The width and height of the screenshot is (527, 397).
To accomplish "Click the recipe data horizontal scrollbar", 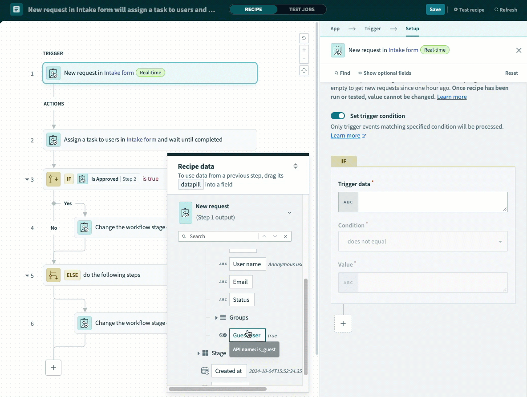I will [x=218, y=389].
